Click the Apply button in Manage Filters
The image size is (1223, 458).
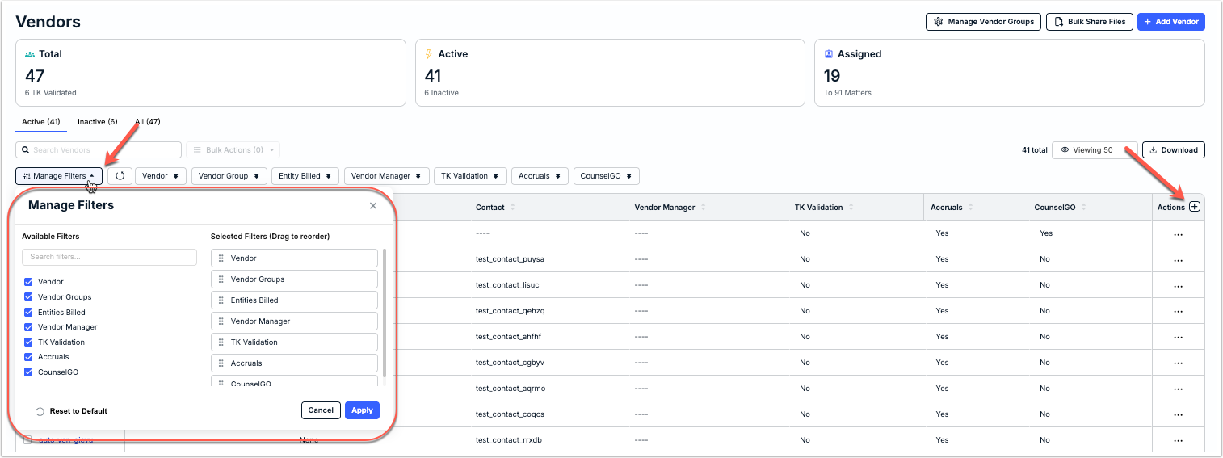tap(362, 410)
